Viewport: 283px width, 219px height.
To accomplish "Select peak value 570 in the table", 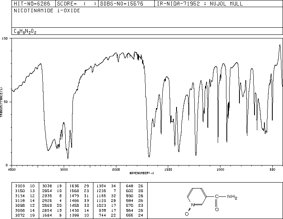I will pyautogui.click(x=129, y=205).
